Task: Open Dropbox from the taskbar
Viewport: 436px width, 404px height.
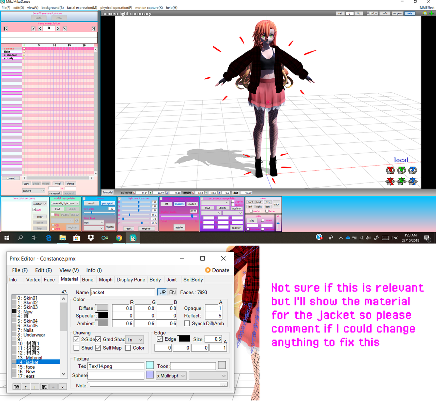Action: pyautogui.click(x=91, y=238)
